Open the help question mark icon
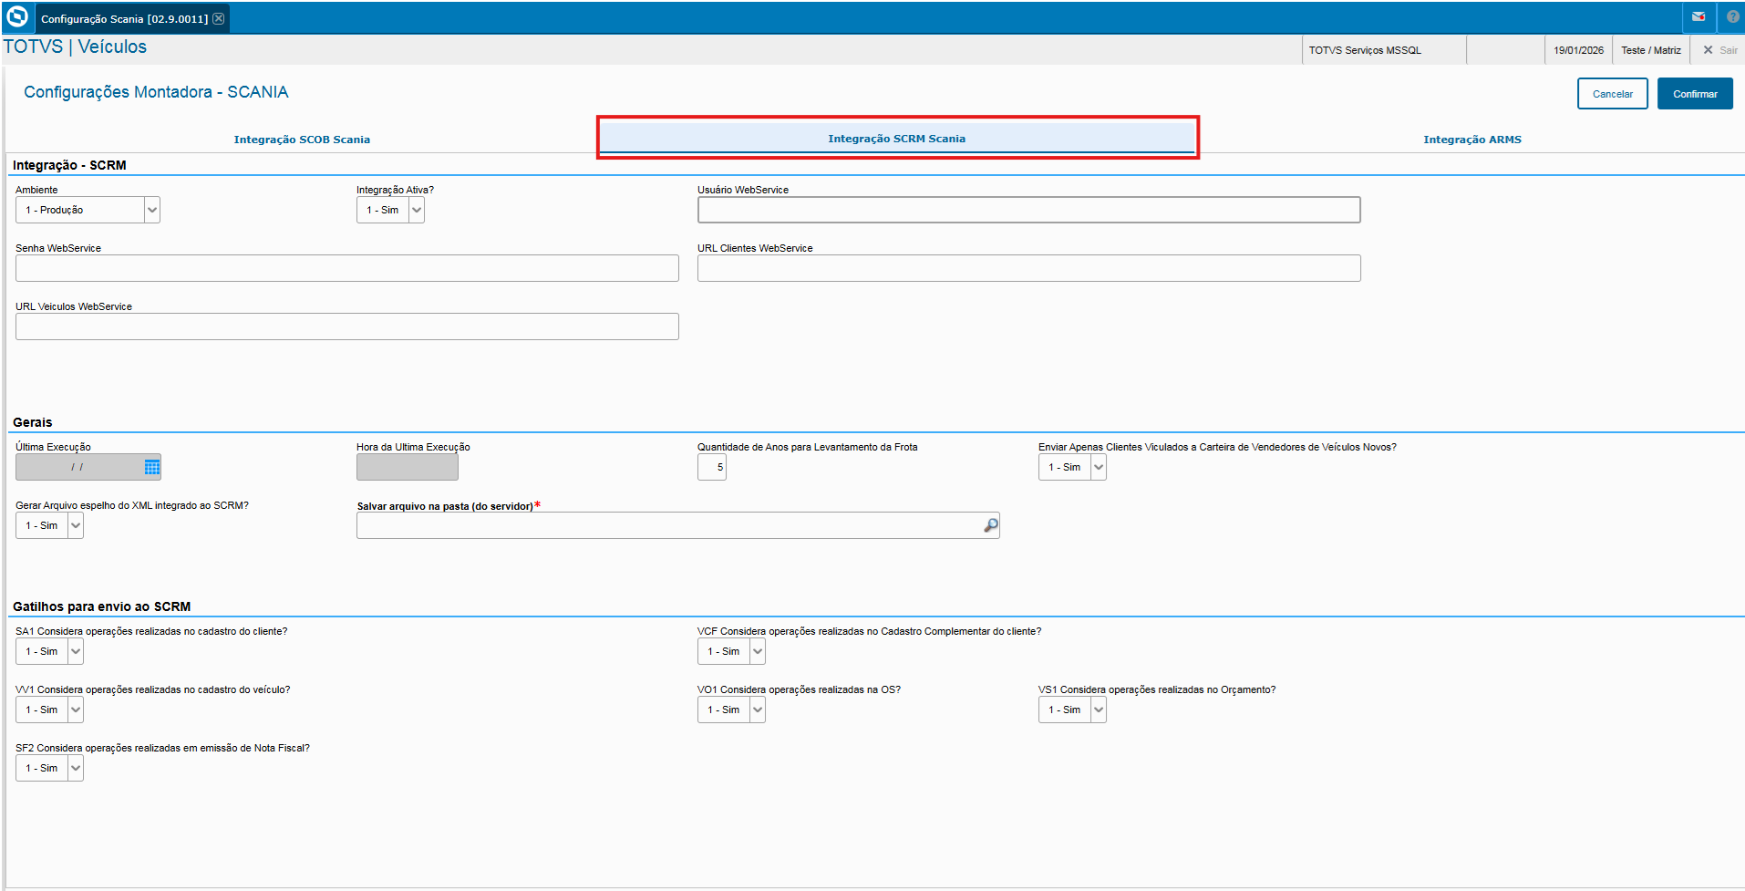The image size is (1745, 891). (x=1732, y=17)
